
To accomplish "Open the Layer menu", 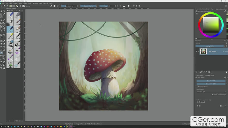I will (20, 3).
